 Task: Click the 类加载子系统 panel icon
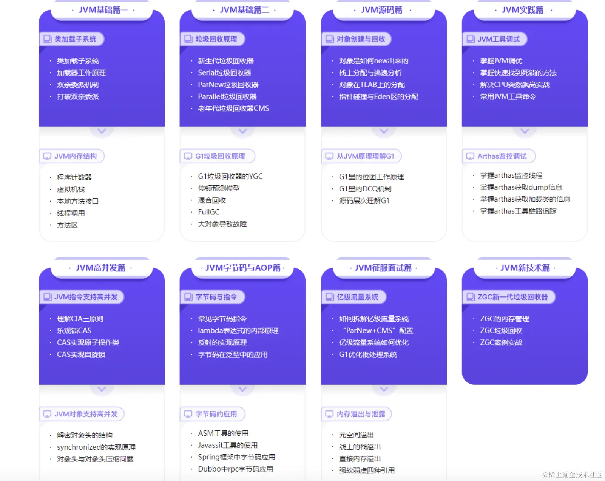pos(47,39)
